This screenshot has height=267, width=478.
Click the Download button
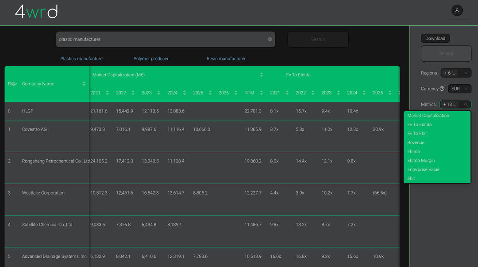[x=435, y=38]
